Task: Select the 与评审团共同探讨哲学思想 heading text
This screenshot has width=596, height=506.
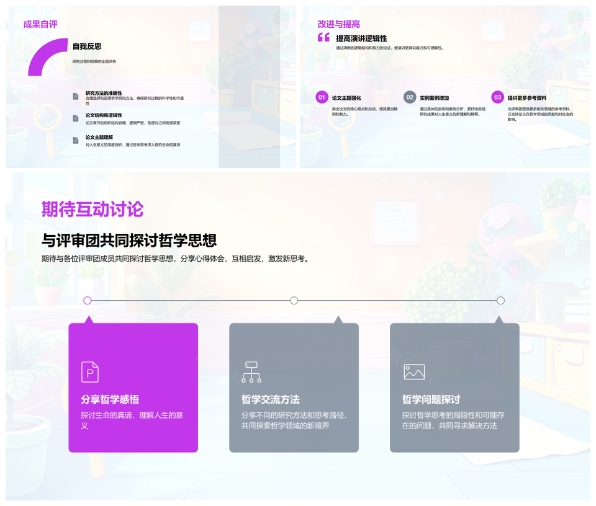Action: (x=129, y=241)
